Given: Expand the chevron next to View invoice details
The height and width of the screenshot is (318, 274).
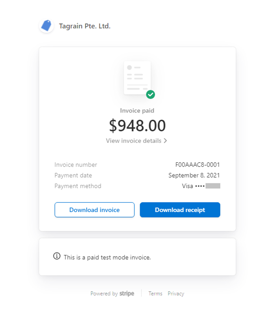Looking at the screenshot, I should [x=165, y=141].
